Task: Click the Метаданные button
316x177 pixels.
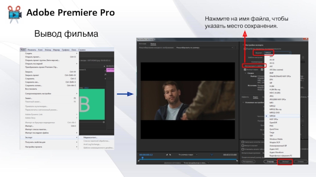Action: (x=248, y=162)
